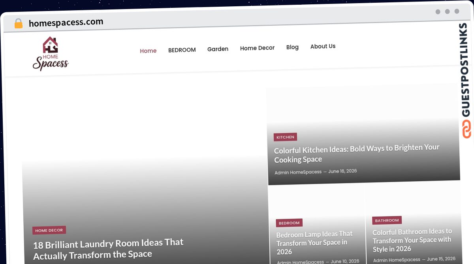The image size is (474, 264).
Task: Visit the Blog page
Action: tap(292, 47)
